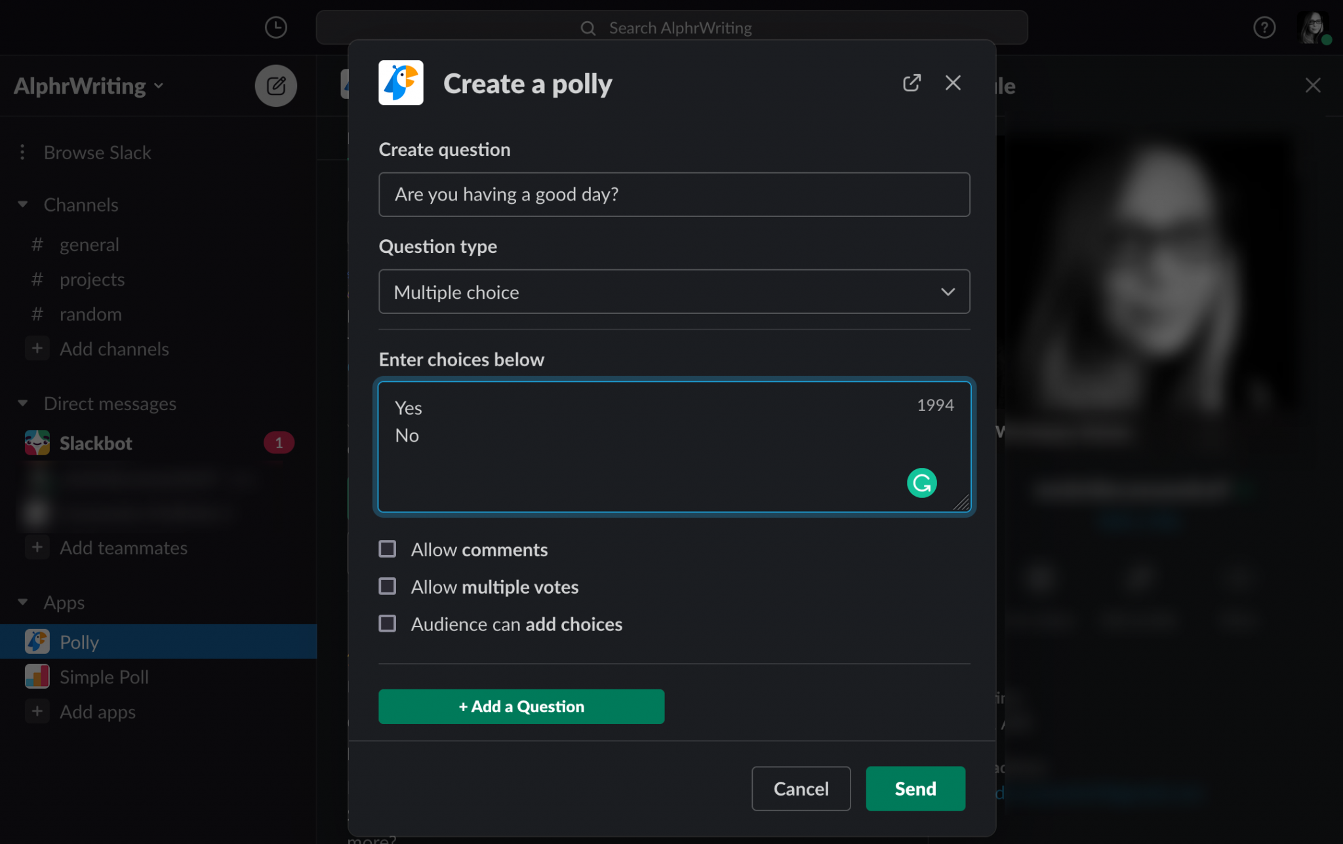The image size is (1343, 844).
Task: Open the Simple Poll app
Action: point(104,676)
